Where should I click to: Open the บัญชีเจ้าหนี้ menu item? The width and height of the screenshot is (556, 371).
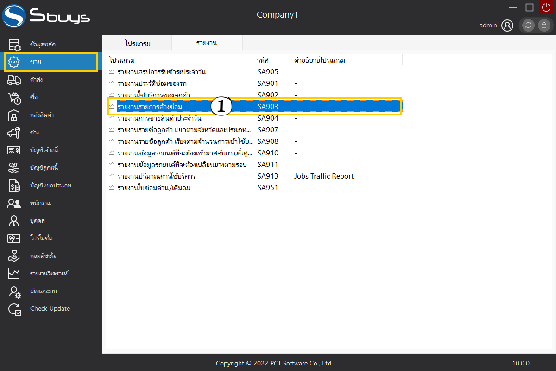44,150
